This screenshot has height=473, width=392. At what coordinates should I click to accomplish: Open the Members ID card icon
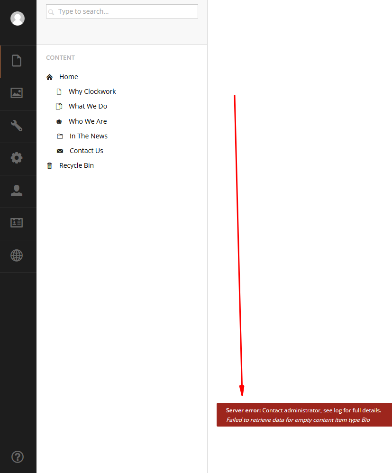click(x=17, y=223)
